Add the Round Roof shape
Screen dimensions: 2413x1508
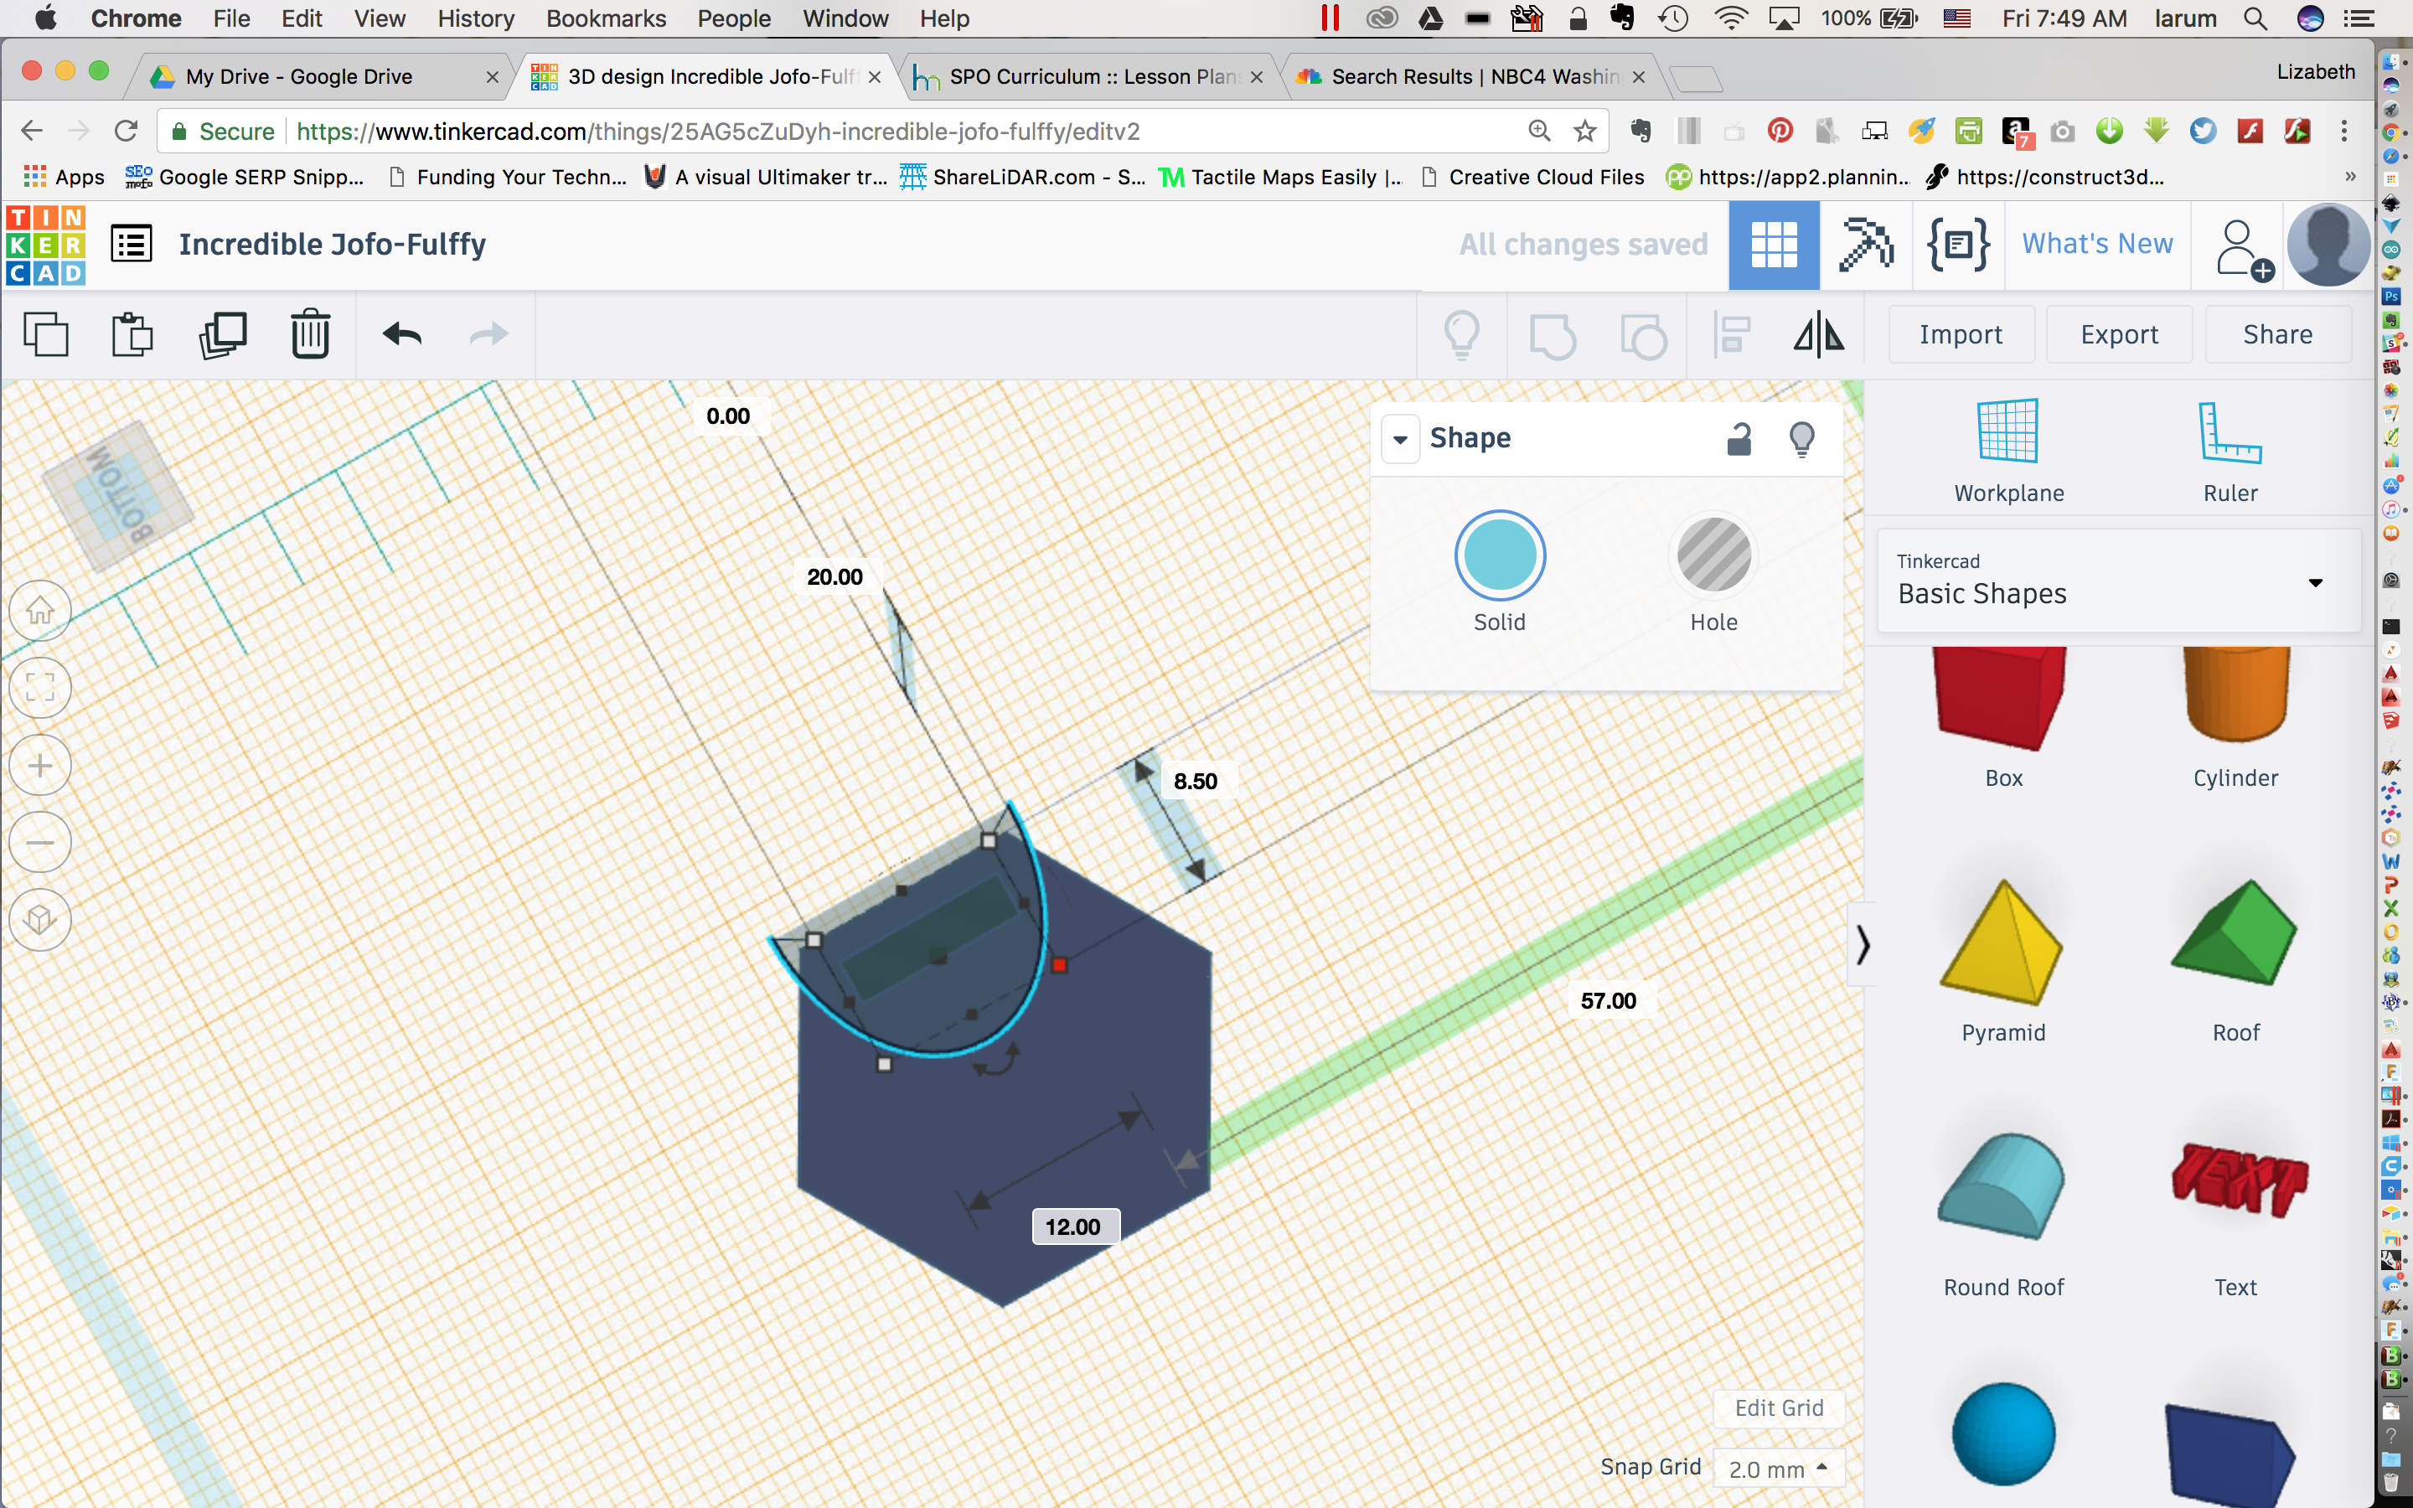point(2003,1214)
